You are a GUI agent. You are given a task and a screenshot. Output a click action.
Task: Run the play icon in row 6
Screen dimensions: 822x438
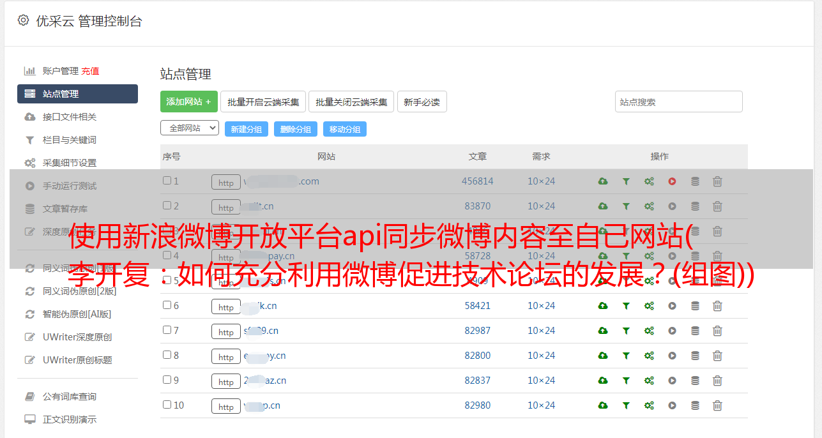click(x=672, y=306)
